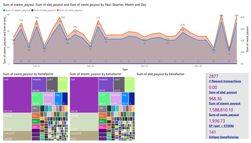Click the 968.36 card value
Image resolution: width=251 pixels, height=143 pixels.
[215, 99]
